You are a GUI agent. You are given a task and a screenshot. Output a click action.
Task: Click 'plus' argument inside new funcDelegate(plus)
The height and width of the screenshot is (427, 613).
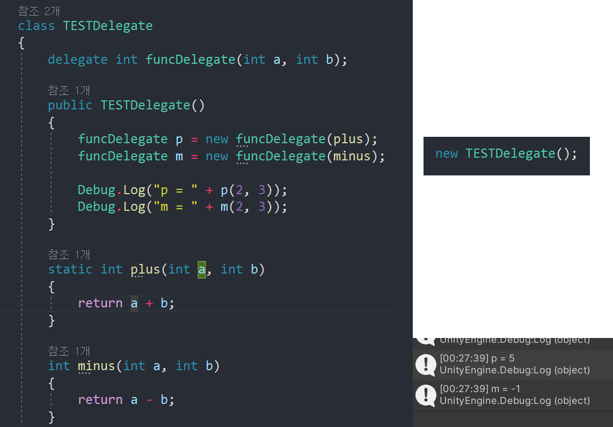pyautogui.click(x=348, y=139)
